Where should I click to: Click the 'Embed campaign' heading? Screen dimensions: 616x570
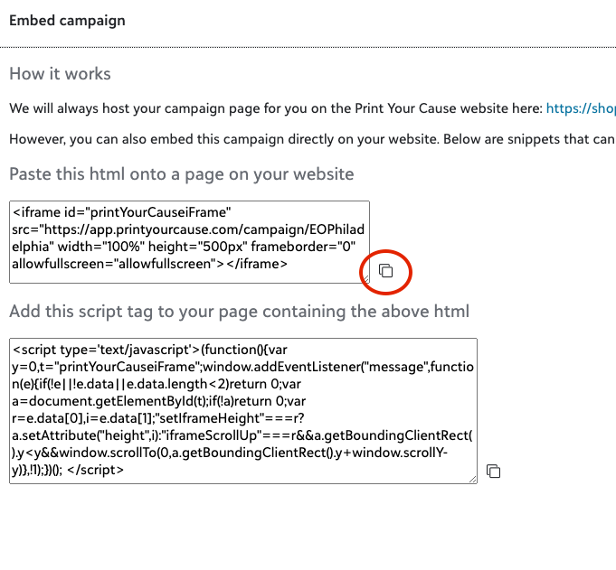point(67,21)
